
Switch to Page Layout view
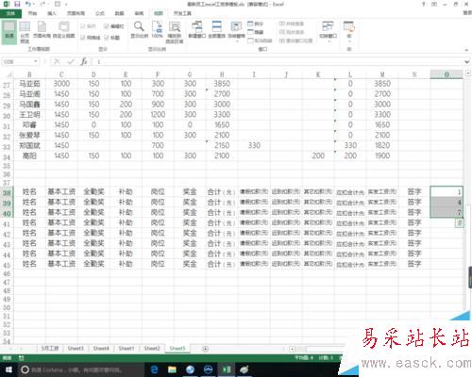42,30
